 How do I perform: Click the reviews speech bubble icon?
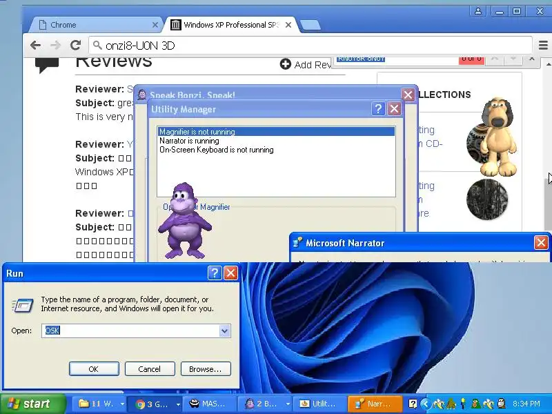pos(47,65)
